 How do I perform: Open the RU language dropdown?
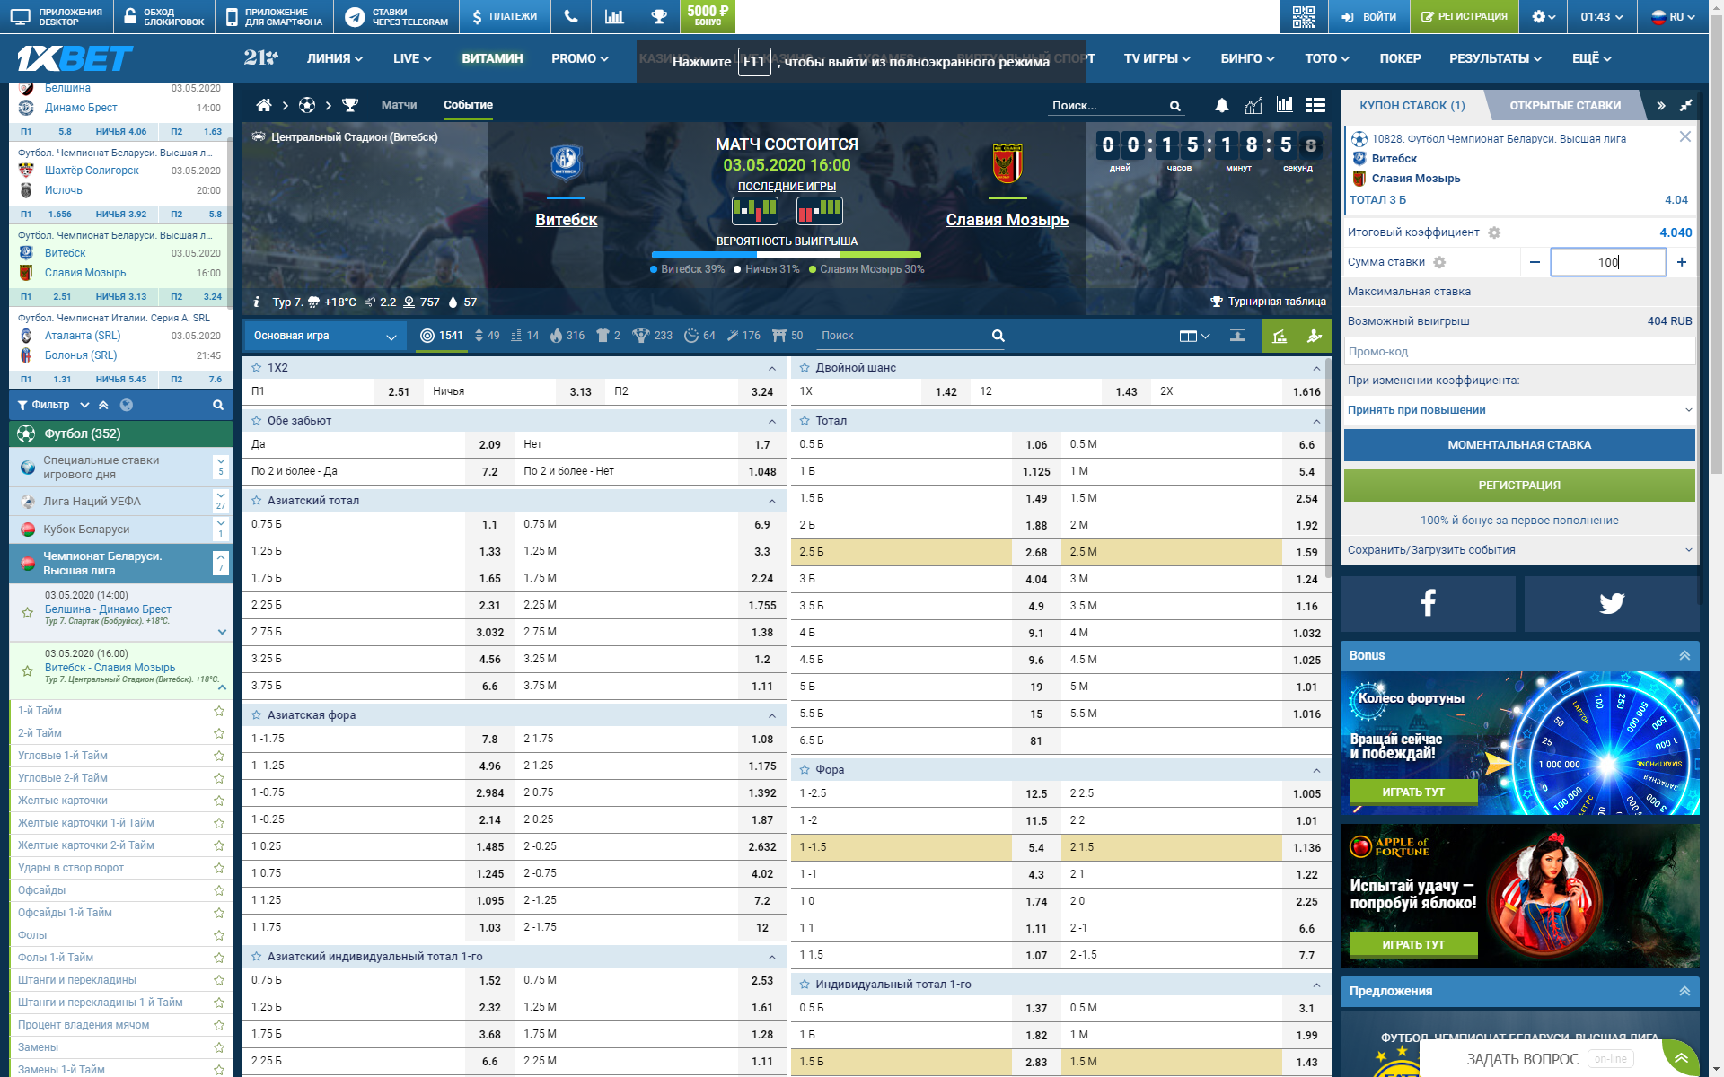pyautogui.click(x=1674, y=16)
